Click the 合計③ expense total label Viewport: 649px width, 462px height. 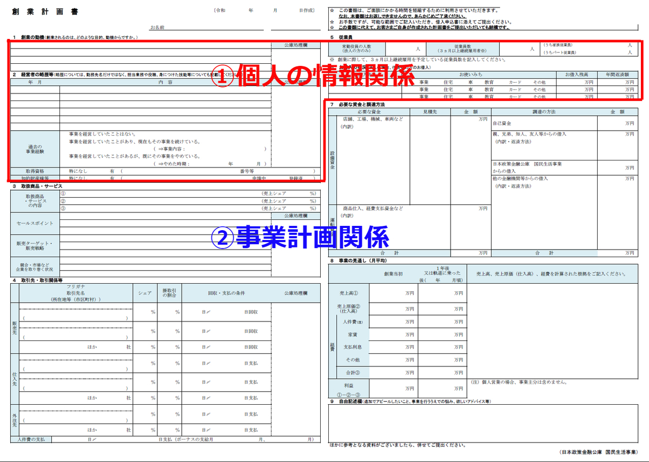(x=353, y=372)
